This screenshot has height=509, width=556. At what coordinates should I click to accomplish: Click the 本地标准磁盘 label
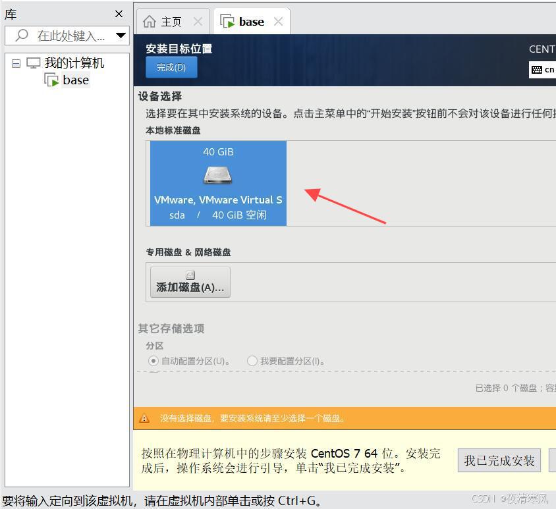click(x=173, y=130)
